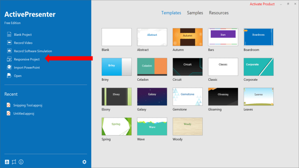Click the Import PowerPoint icon

click(x=9, y=67)
